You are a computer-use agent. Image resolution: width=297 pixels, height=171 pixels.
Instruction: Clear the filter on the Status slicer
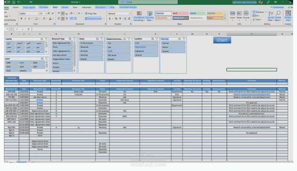tap(102, 39)
